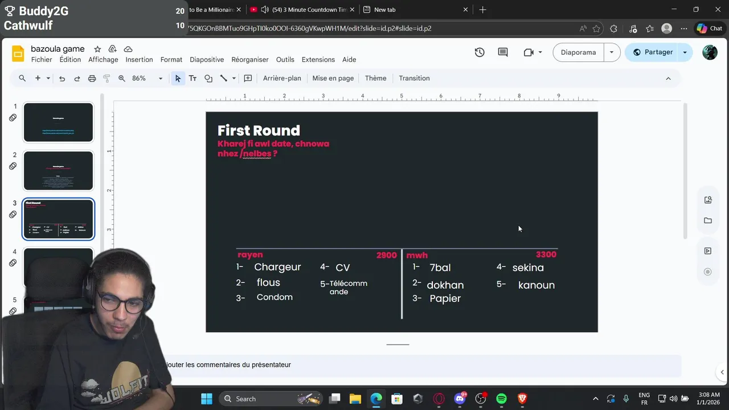Click the Partager share button
Screen dimensions: 729x410
(x=653, y=52)
